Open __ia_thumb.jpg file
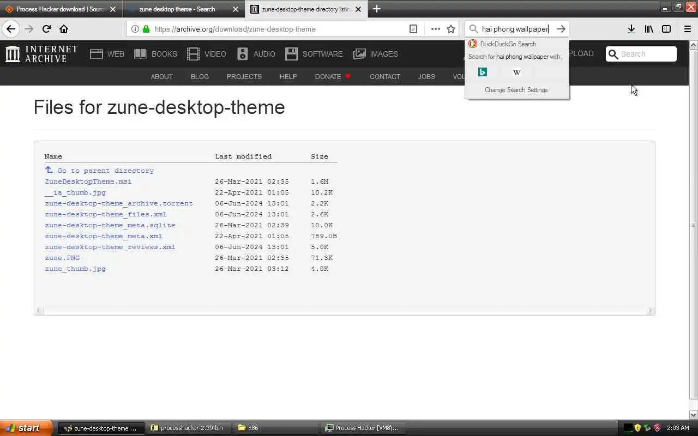 coord(75,192)
